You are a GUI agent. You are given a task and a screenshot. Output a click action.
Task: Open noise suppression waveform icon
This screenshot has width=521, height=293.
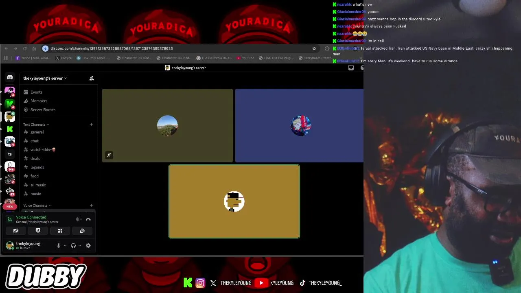click(x=79, y=219)
